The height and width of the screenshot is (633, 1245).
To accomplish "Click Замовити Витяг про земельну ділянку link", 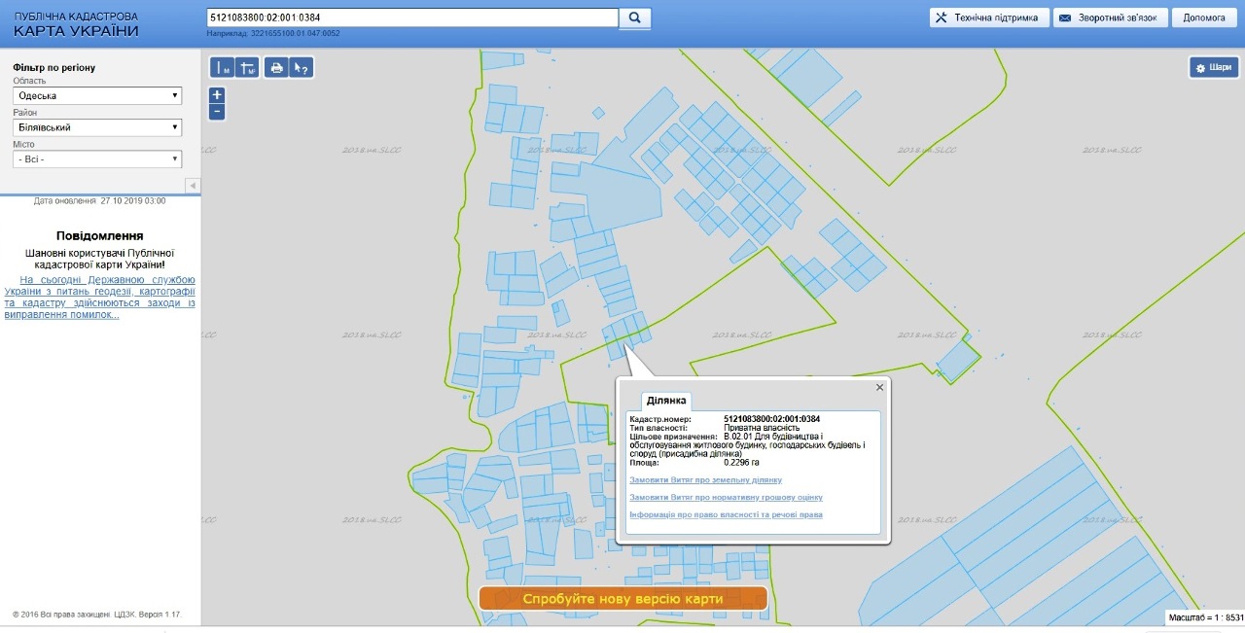I will coord(705,480).
